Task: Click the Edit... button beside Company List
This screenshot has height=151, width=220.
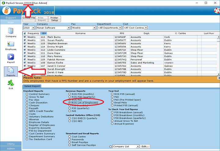Action: click(x=145, y=146)
